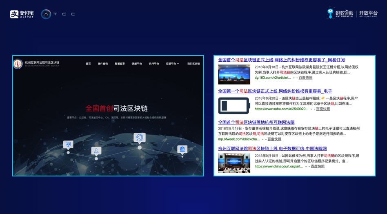This screenshot has width=387, height=214.
Task: Expand the green arrow beside mp.ofweek.com URL
Action: pyautogui.click(x=262, y=139)
